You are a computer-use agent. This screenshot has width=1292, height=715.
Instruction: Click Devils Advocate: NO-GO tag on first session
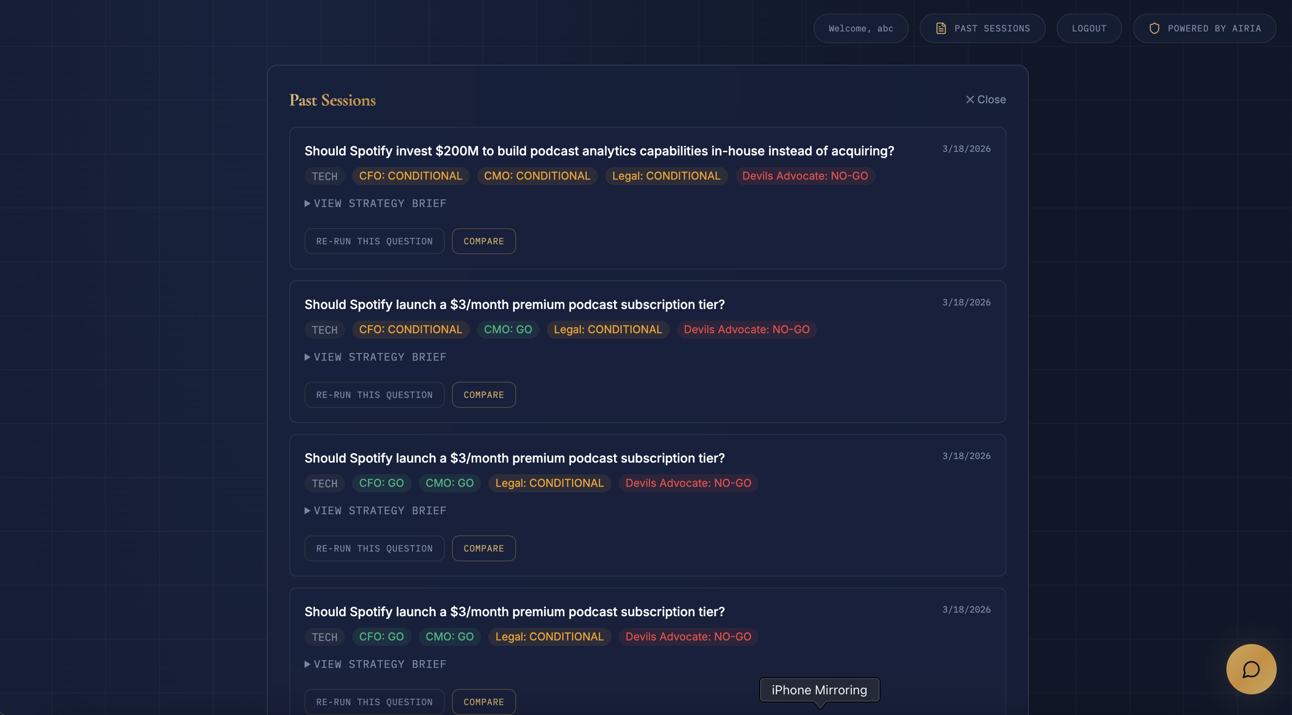[x=805, y=176]
